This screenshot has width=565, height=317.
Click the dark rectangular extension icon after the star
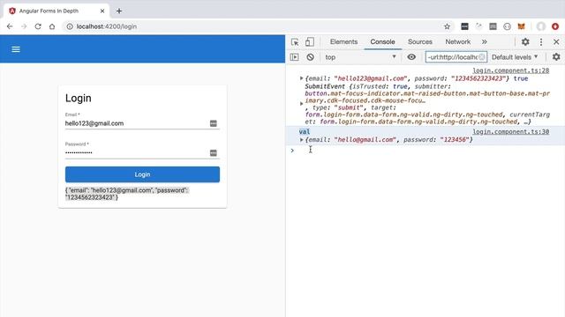464,26
